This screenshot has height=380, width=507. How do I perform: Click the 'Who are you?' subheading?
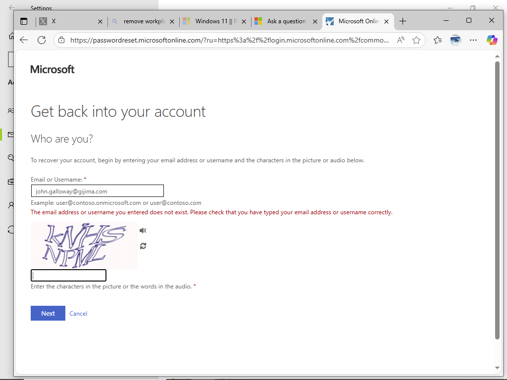coord(62,139)
